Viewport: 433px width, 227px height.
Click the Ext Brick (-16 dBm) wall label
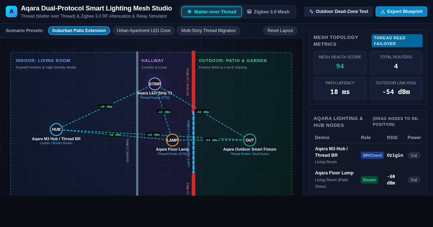pos(188,82)
